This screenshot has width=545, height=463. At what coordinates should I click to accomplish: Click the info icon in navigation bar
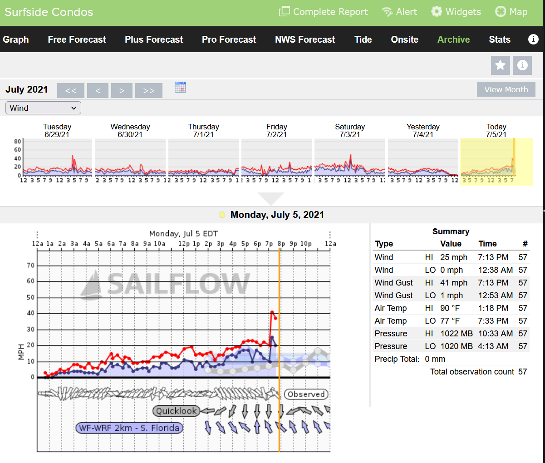click(533, 39)
